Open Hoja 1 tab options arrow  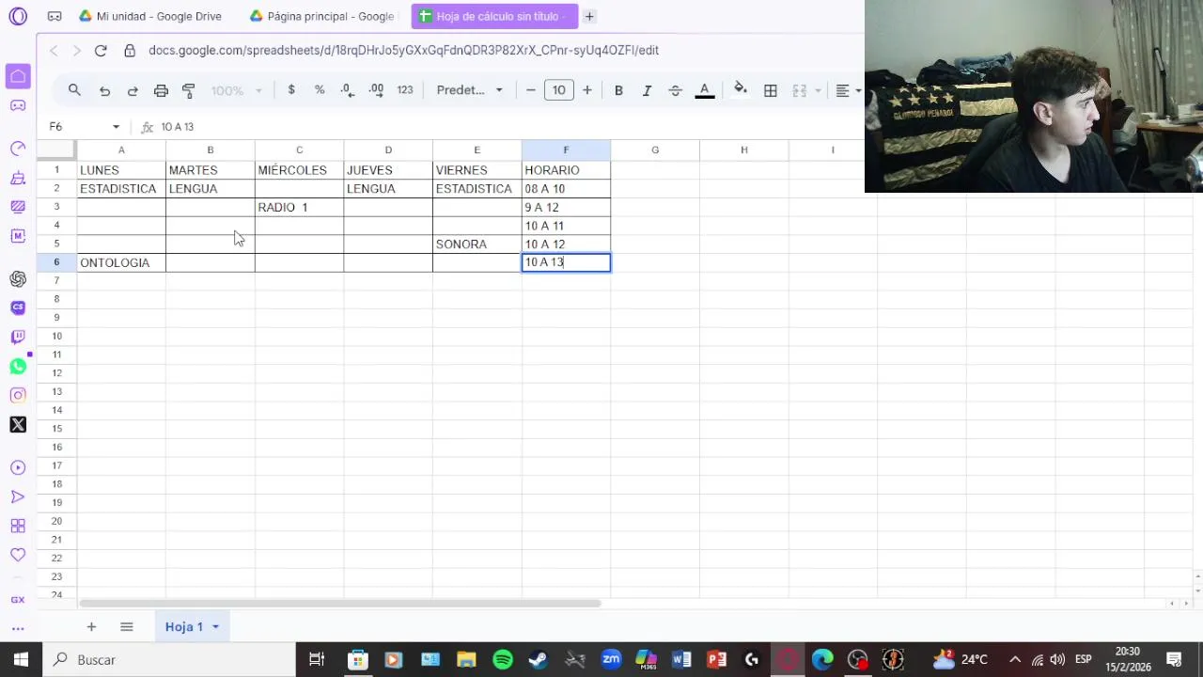(x=215, y=627)
